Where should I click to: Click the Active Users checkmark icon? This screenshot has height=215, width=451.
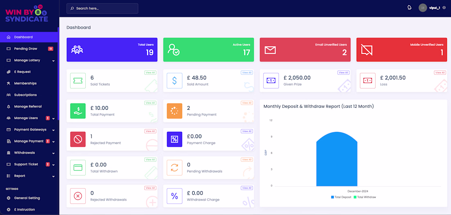pos(174,50)
